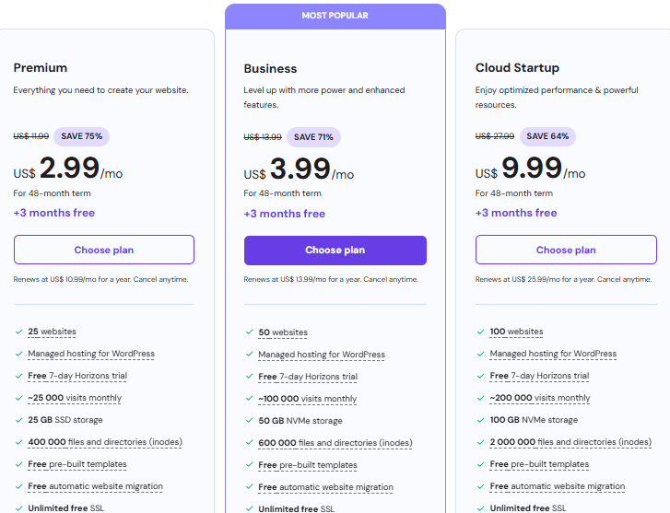This screenshot has width=670, height=513.
Task: Click the checkmark beside '2 000 000 files and directories'
Action: click(481, 442)
